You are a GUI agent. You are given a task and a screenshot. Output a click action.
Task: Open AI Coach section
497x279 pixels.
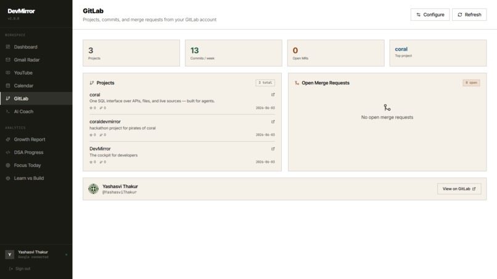pyautogui.click(x=36, y=111)
